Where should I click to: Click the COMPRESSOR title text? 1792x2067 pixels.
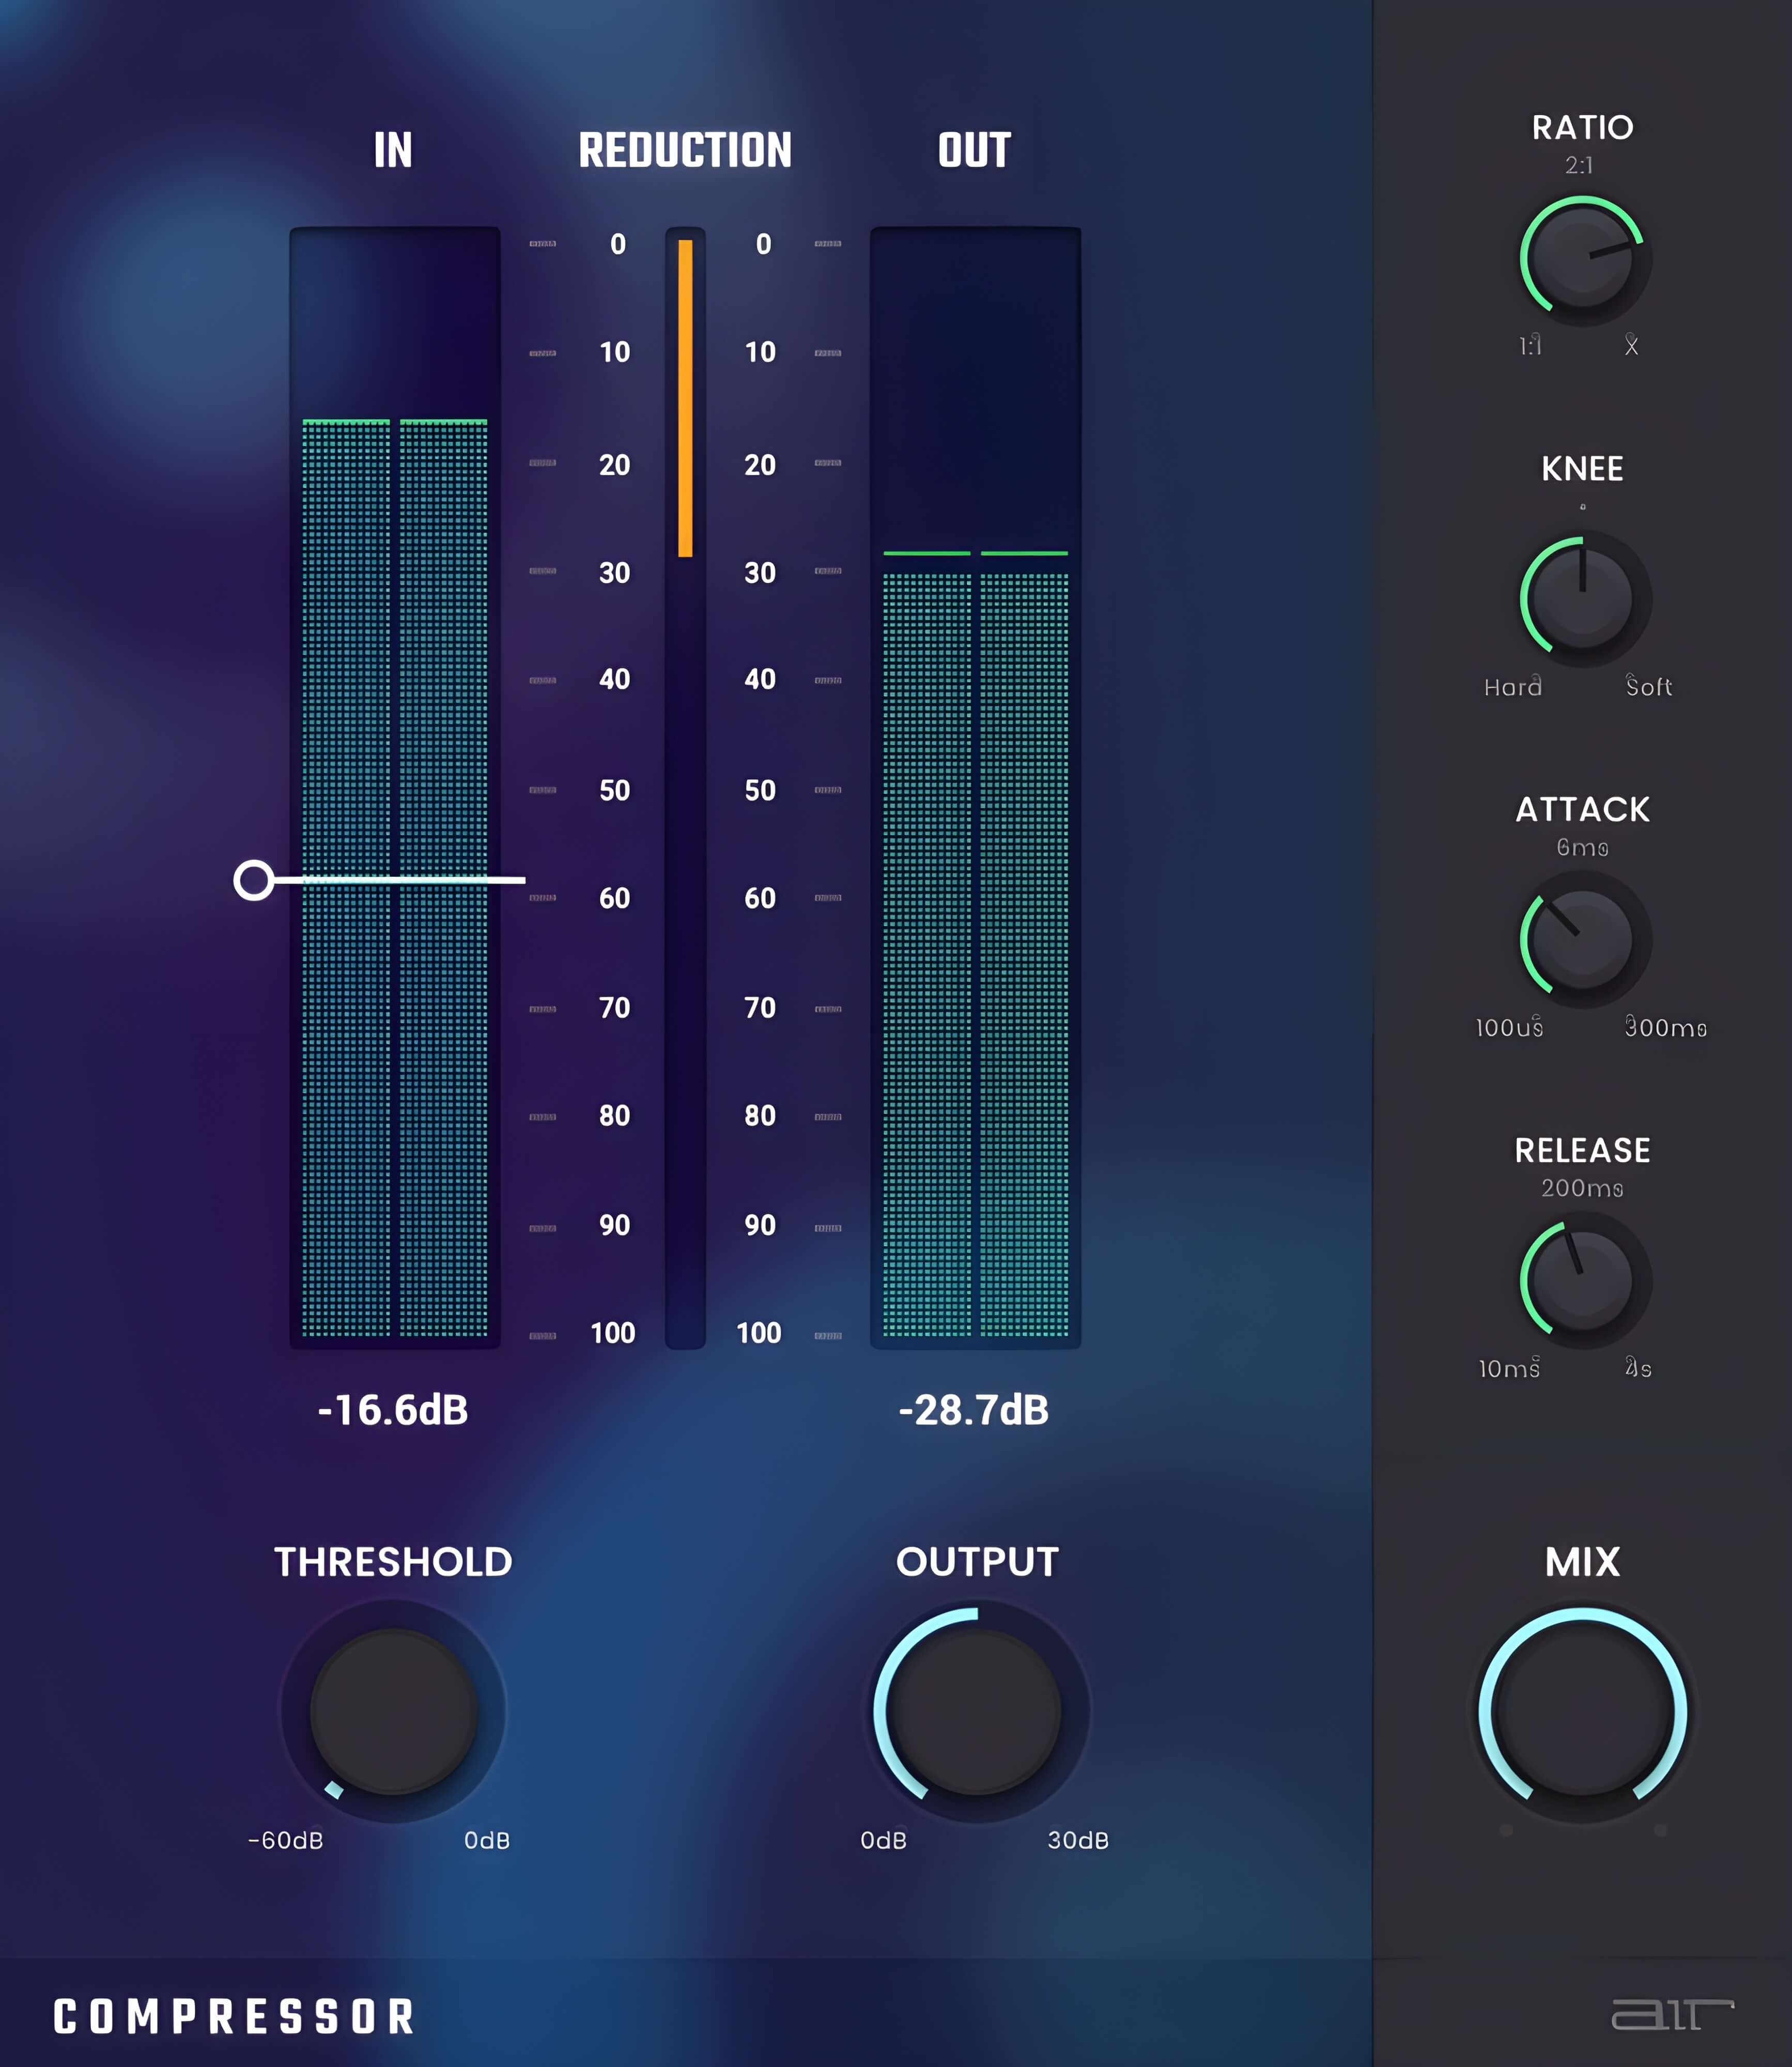(234, 2017)
